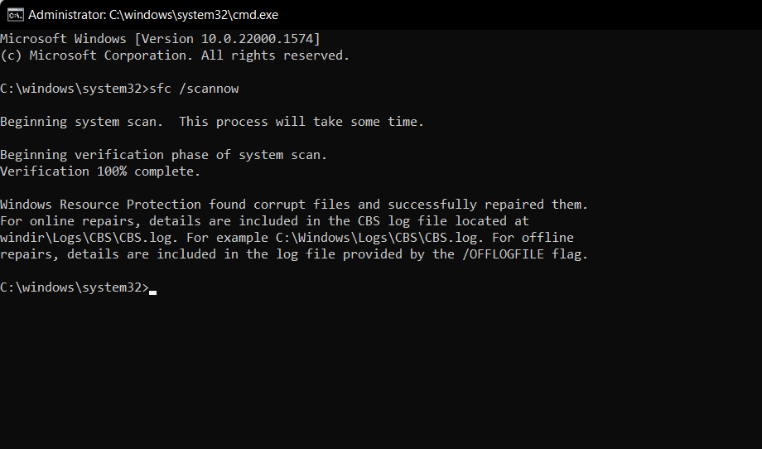Click the blinking cursor after final prompt
This screenshot has width=762, height=449.
[152, 291]
